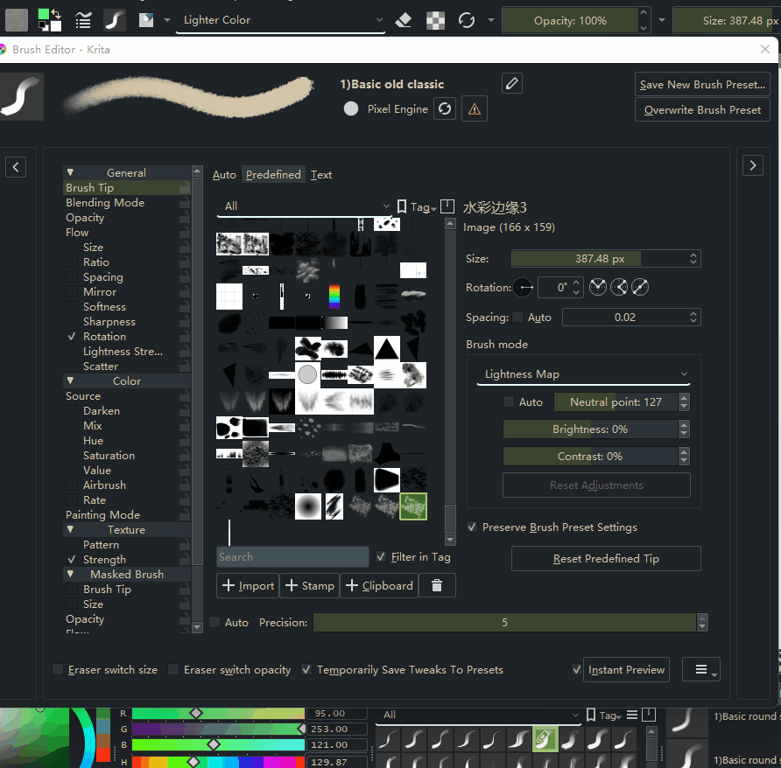This screenshot has height=768, width=781.
Task: Click Reset Predefined Tip button
Action: tap(606, 558)
